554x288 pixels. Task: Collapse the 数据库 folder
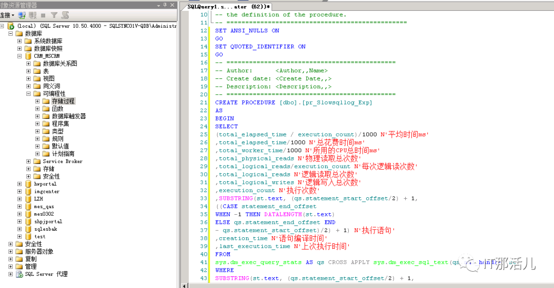pyautogui.click(x=11, y=33)
